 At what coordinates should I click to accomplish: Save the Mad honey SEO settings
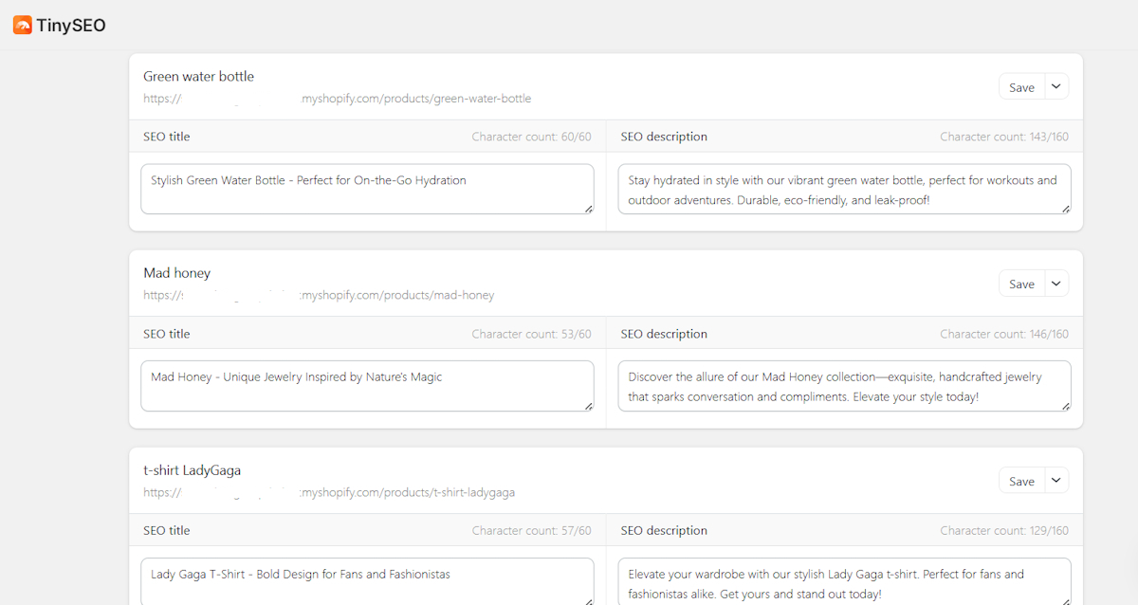[1021, 284]
